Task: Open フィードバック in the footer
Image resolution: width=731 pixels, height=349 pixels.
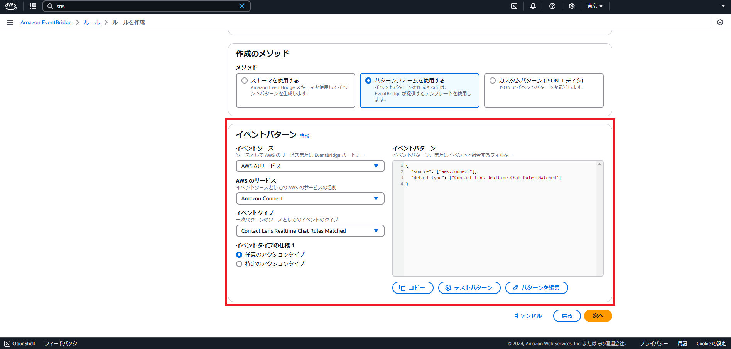Action: pos(61,344)
